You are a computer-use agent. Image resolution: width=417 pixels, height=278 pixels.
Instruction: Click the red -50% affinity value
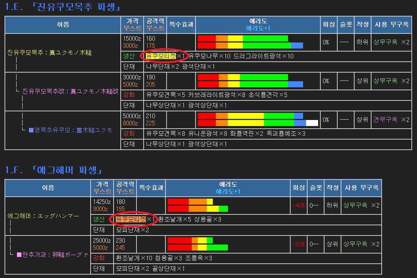[299, 244]
